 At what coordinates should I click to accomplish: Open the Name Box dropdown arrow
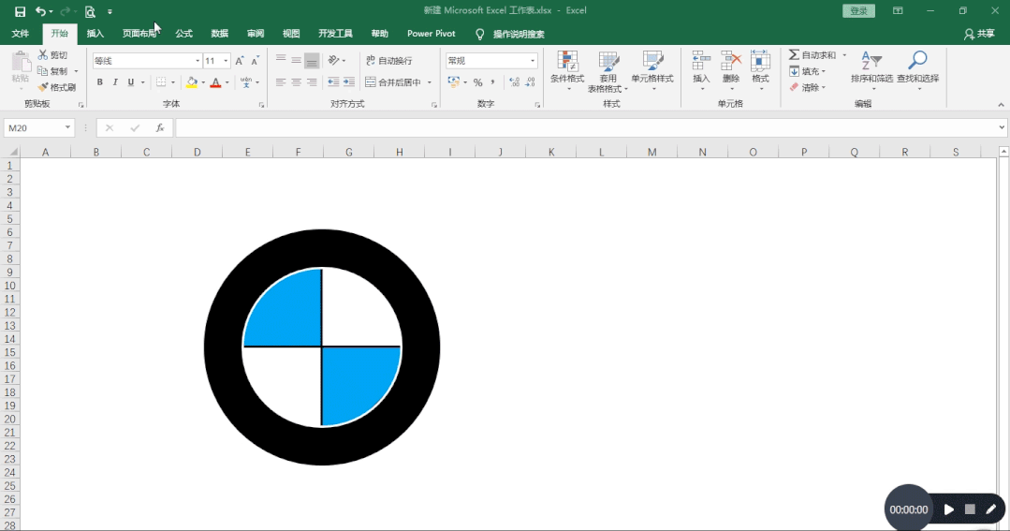click(67, 127)
